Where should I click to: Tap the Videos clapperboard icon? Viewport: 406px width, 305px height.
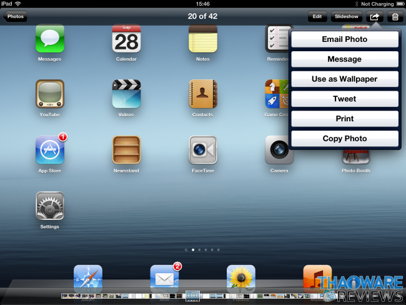(126, 94)
